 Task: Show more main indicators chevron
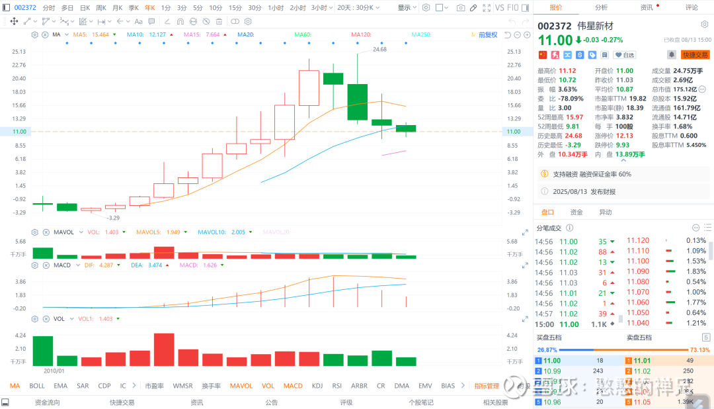tap(134, 386)
